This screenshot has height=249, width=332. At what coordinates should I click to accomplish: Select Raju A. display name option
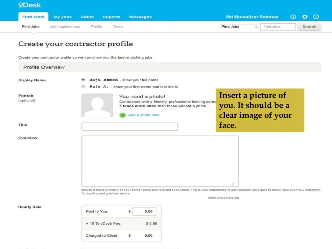83,86
